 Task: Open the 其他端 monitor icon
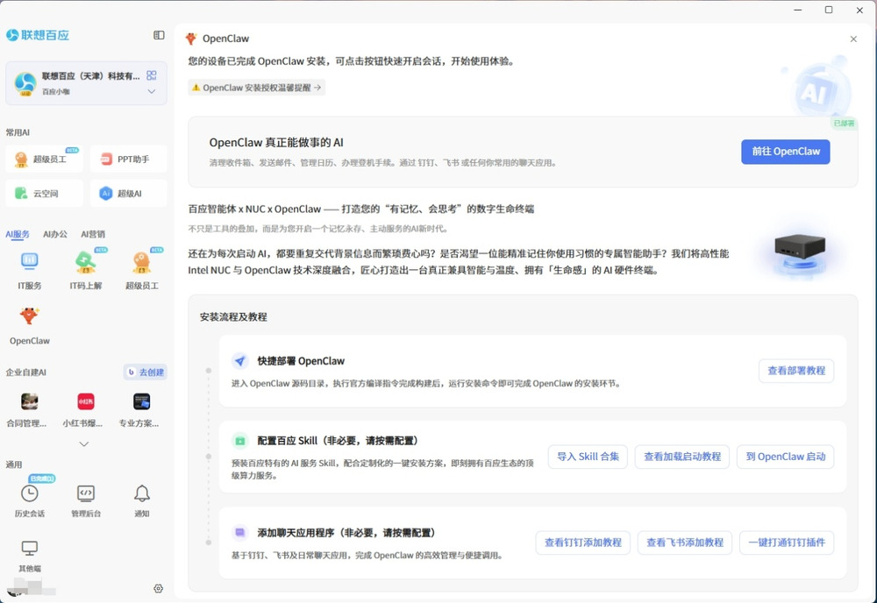[x=30, y=549]
